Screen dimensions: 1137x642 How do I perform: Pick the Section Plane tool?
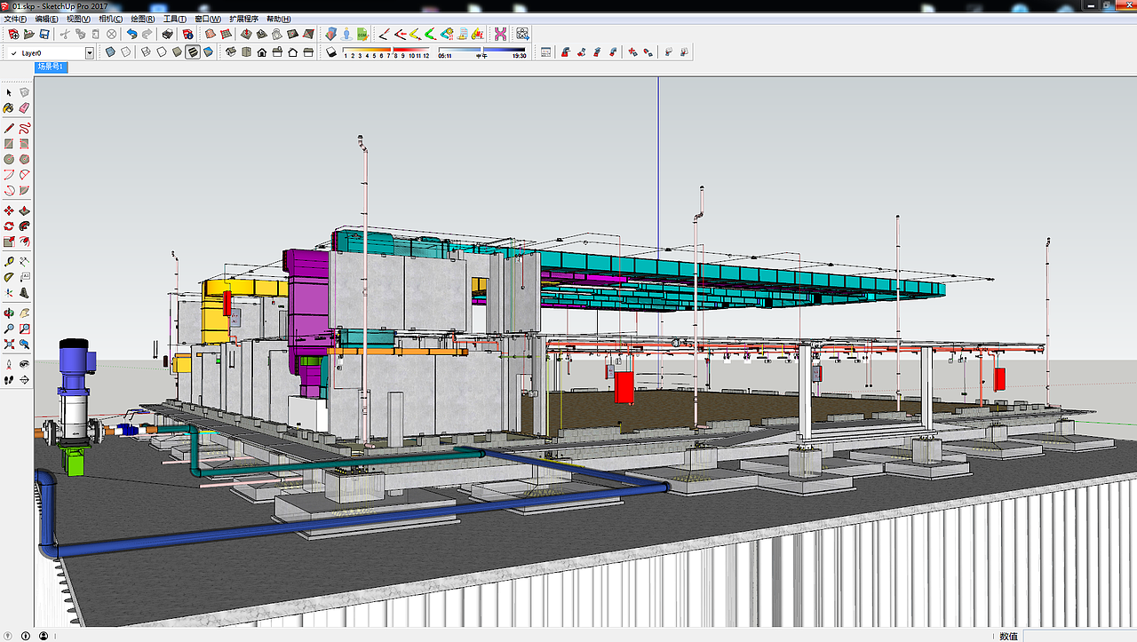tap(25, 380)
